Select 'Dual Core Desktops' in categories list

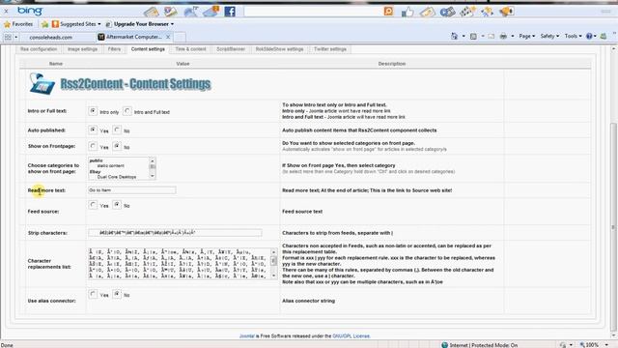[x=117, y=177]
